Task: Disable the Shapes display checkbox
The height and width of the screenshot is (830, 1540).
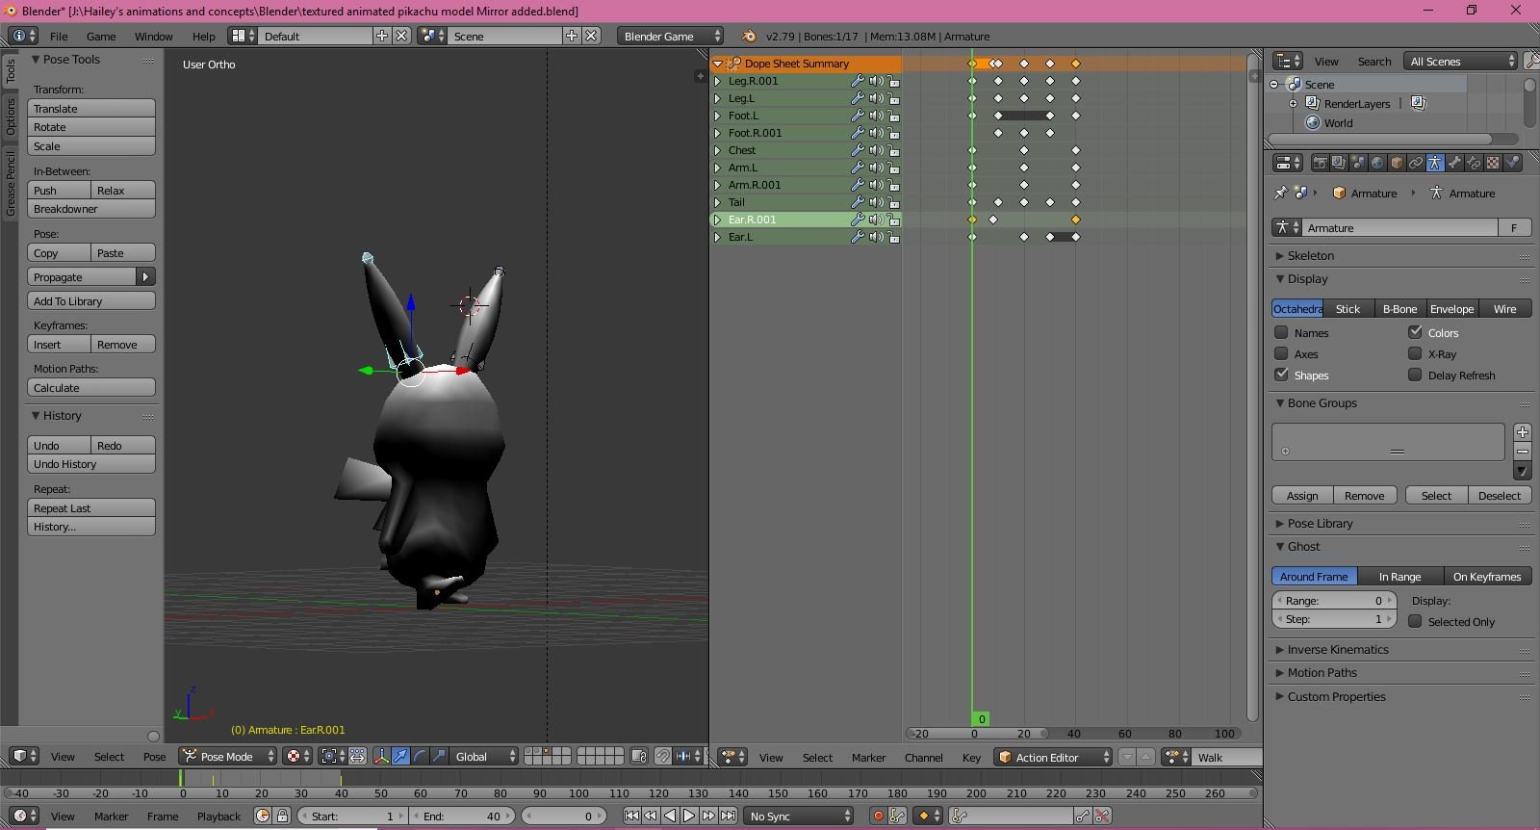Action: pyautogui.click(x=1281, y=375)
